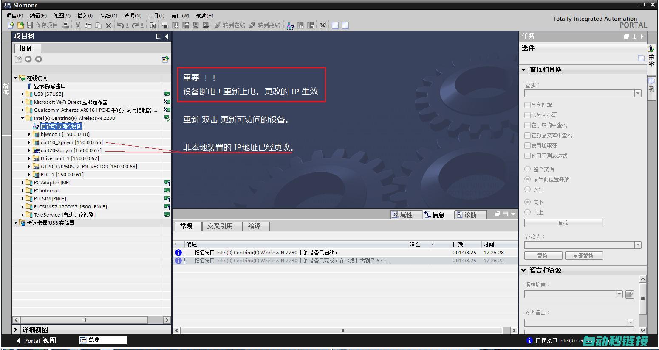Image resolution: width=659 pixels, height=350 pixels.
Task: Click the Split editor vertically icon
Action: click(345, 25)
